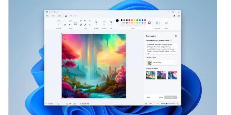Open the Cocreator panel button
This screenshot has width=231, height=115.
[157, 23]
